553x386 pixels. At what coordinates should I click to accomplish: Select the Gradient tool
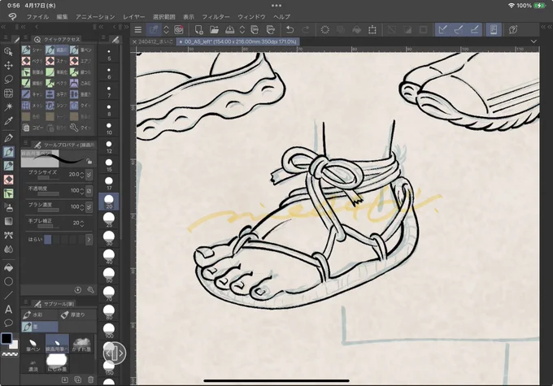tap(8, 221)
